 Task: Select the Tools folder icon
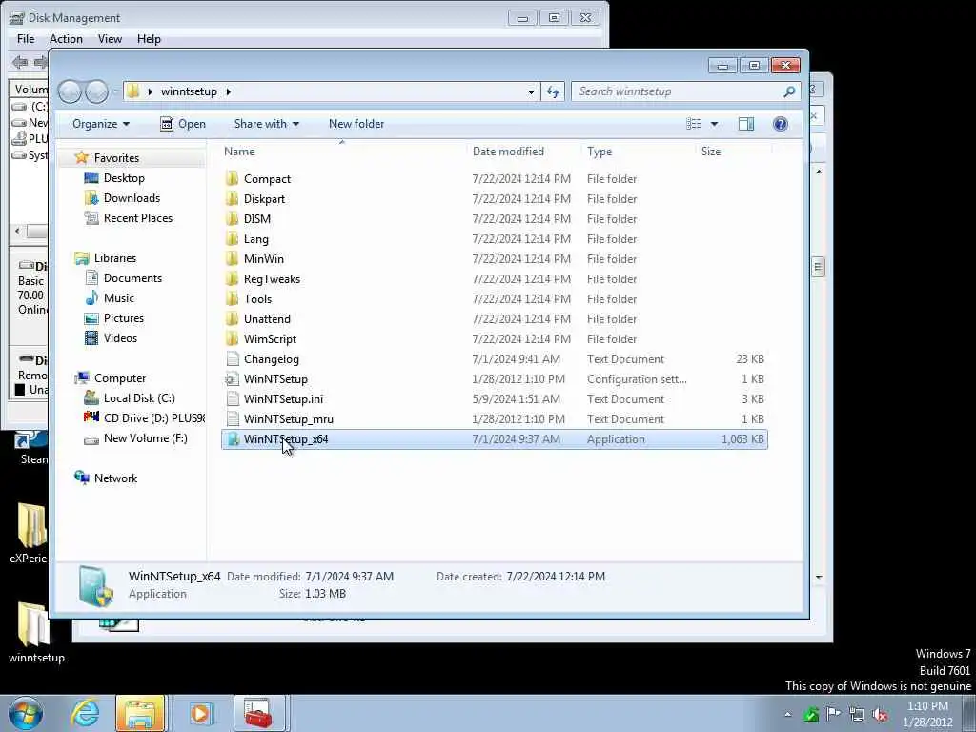pyautogui.click(x=233, y=298)
